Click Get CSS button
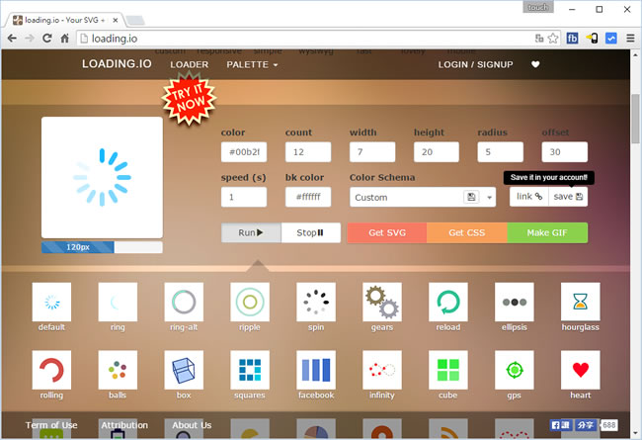 click(467, 233)
